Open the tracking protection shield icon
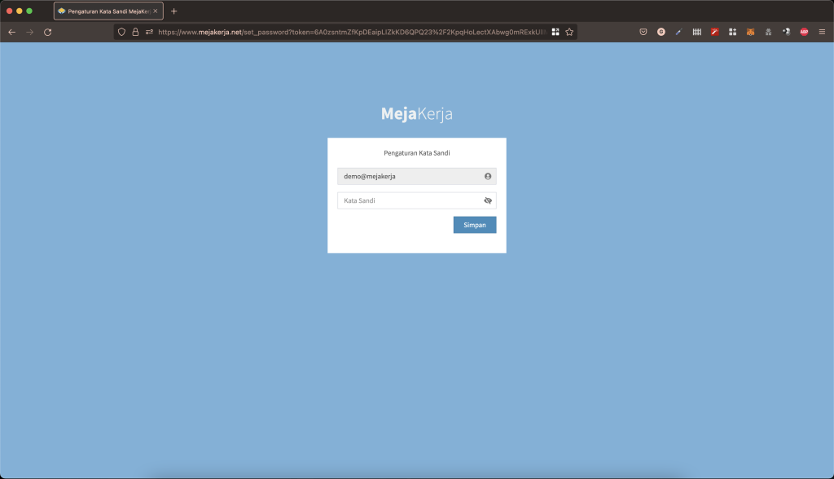The height and width of the screenshot is (479, 834). (121, 32)
